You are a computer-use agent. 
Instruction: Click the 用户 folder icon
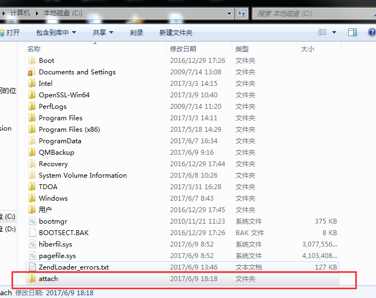click(x=32, y=210)
